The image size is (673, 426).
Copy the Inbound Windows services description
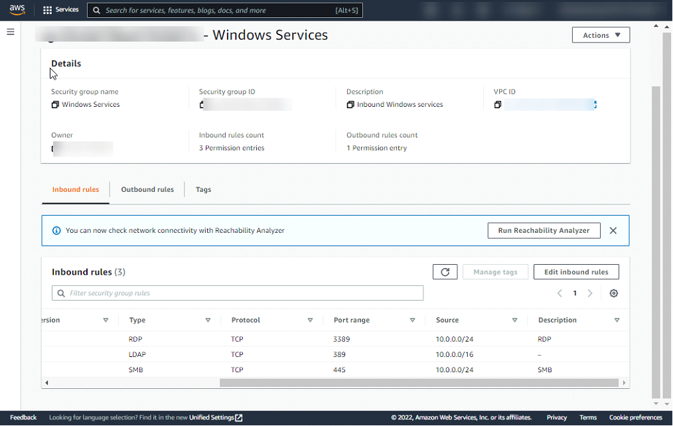click(350, 105)
